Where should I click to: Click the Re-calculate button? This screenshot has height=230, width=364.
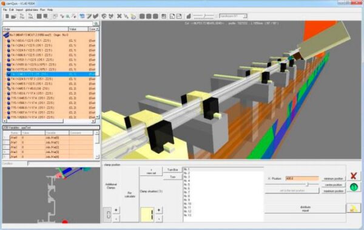[x=130, y=195]
